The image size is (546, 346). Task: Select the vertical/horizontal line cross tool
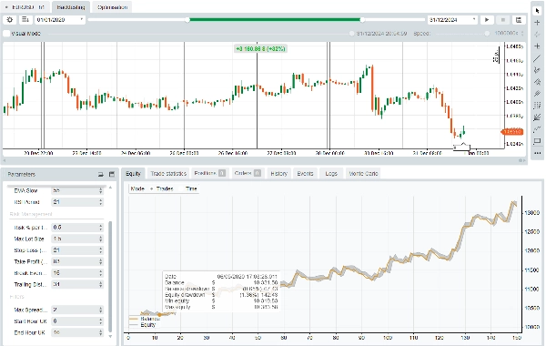[x=537, y=46]
